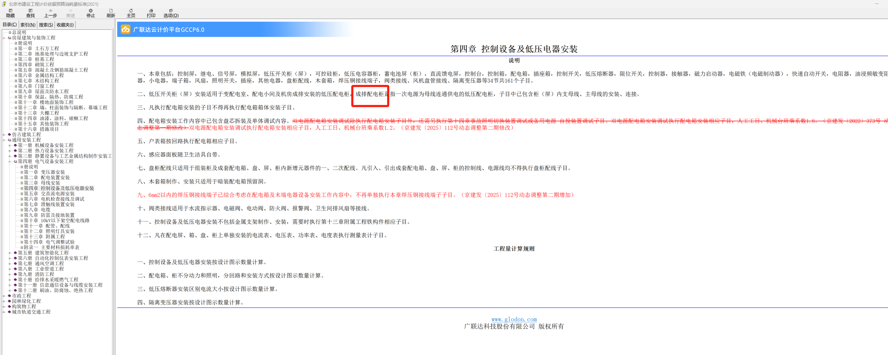Open 第九章 防雷及接地装置 item

pos(49,215)
